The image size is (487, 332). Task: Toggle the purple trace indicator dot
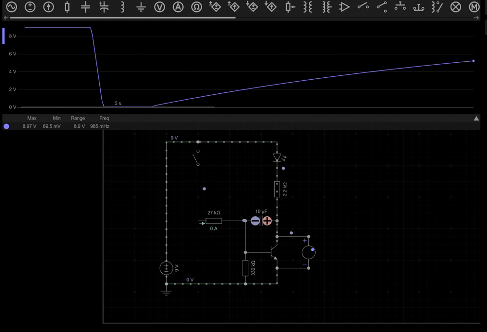coord(6,126)
